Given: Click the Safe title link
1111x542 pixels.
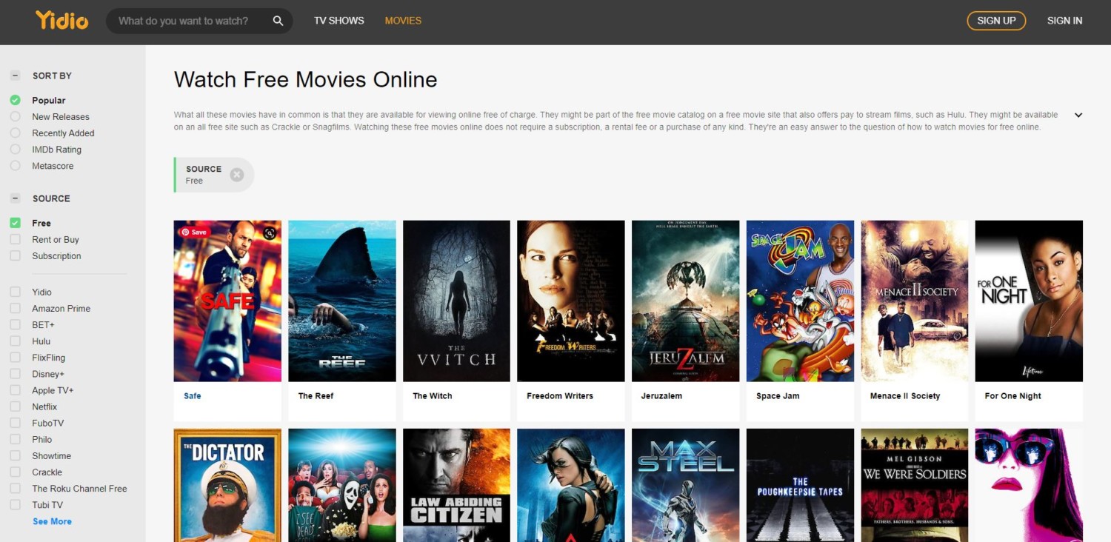Looking at the screenshot, I should pyautogui.click(x=193, y=396).
